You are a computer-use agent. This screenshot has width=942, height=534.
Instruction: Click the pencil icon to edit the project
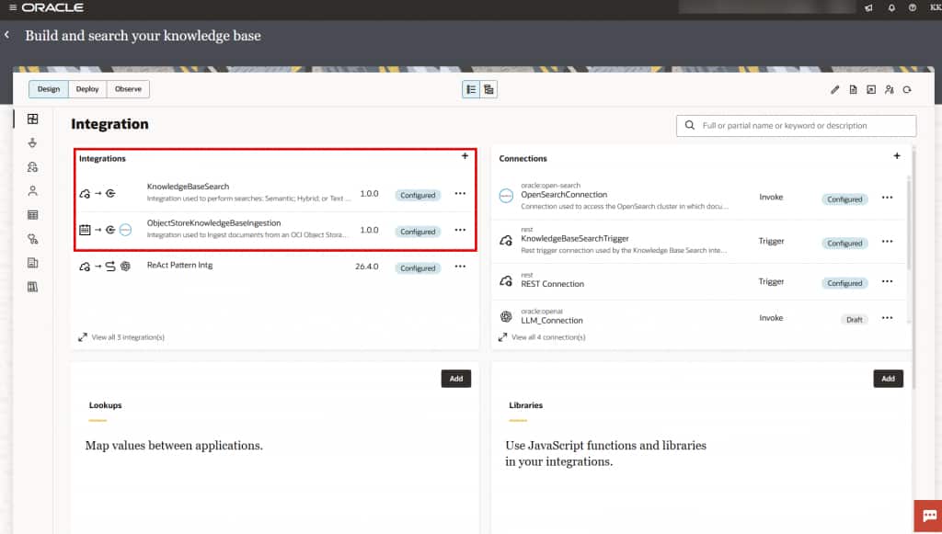coord(834,89)
